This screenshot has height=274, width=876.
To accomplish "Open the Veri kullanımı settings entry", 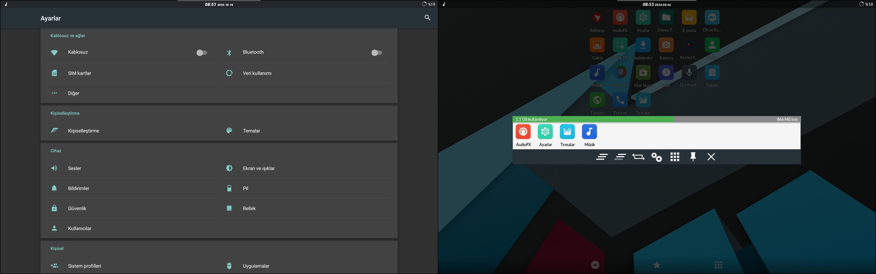I will click(x=257, y=73).
